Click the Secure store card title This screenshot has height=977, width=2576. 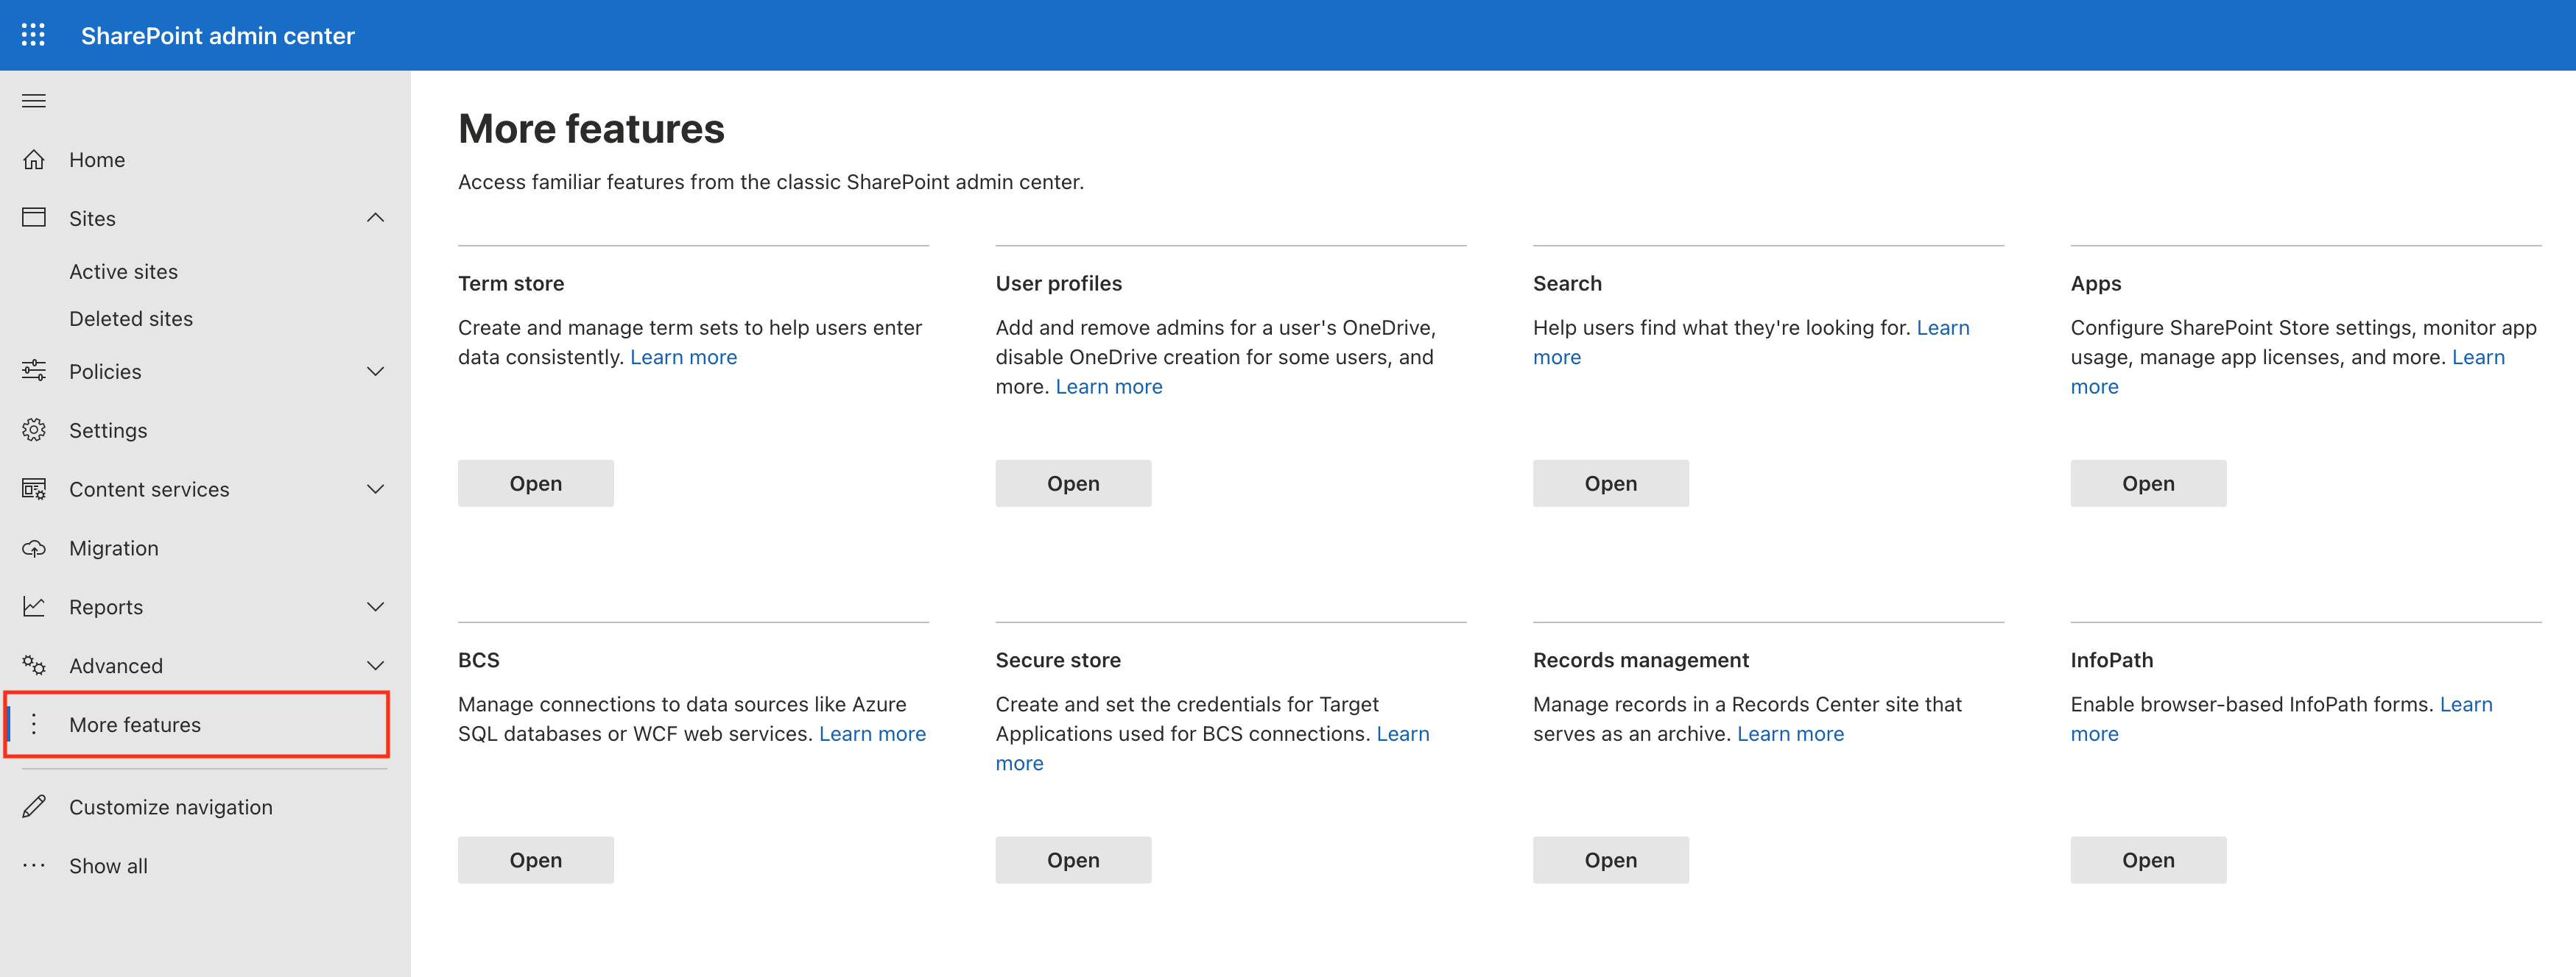(x=1058, y=661)
